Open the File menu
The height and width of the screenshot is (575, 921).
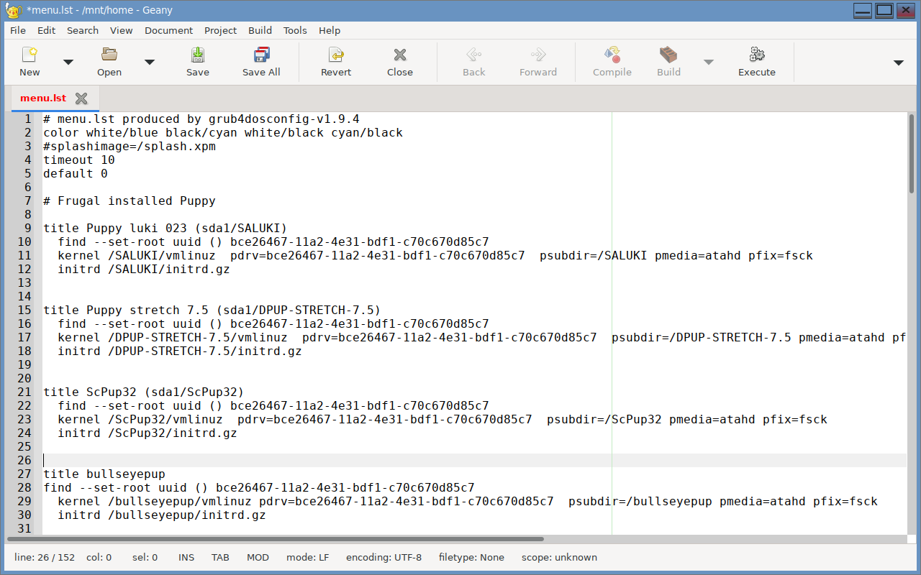(18, 30)
